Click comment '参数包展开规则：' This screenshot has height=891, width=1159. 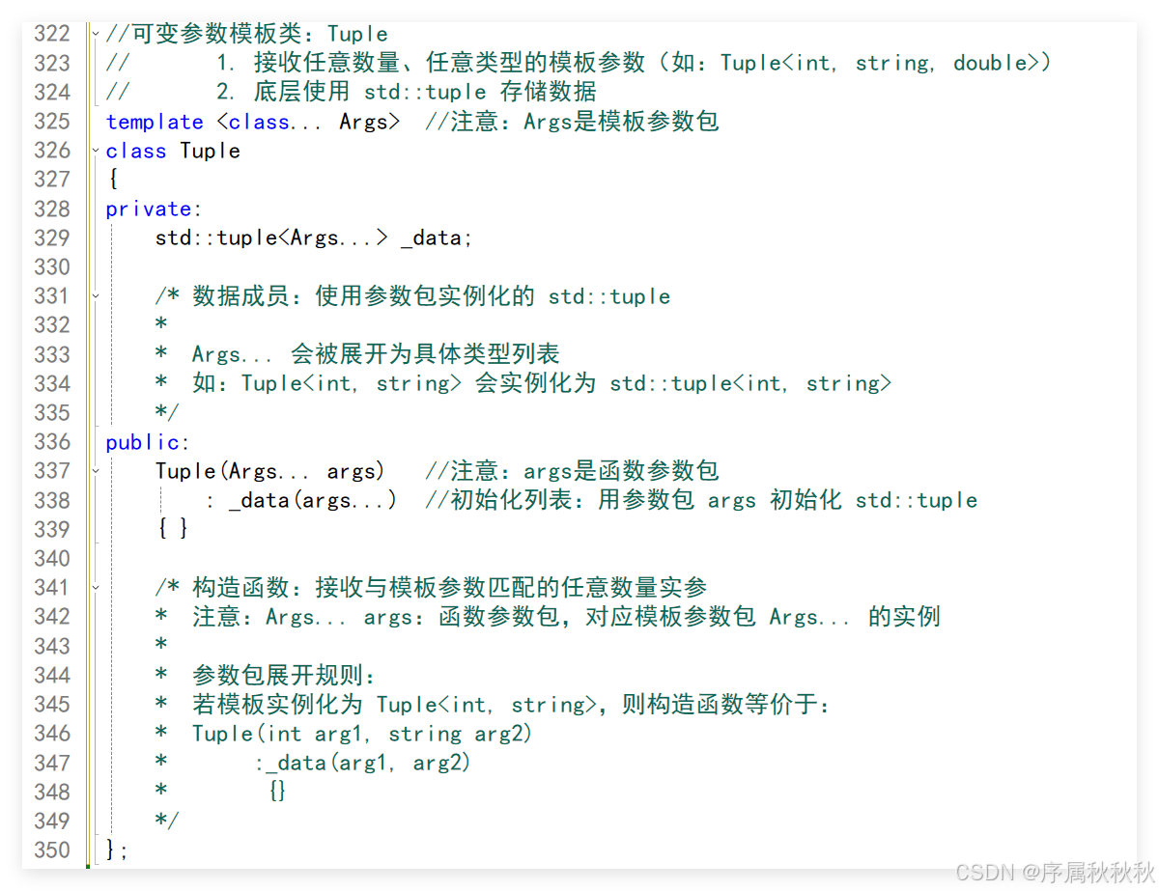[x=284, y=676]
